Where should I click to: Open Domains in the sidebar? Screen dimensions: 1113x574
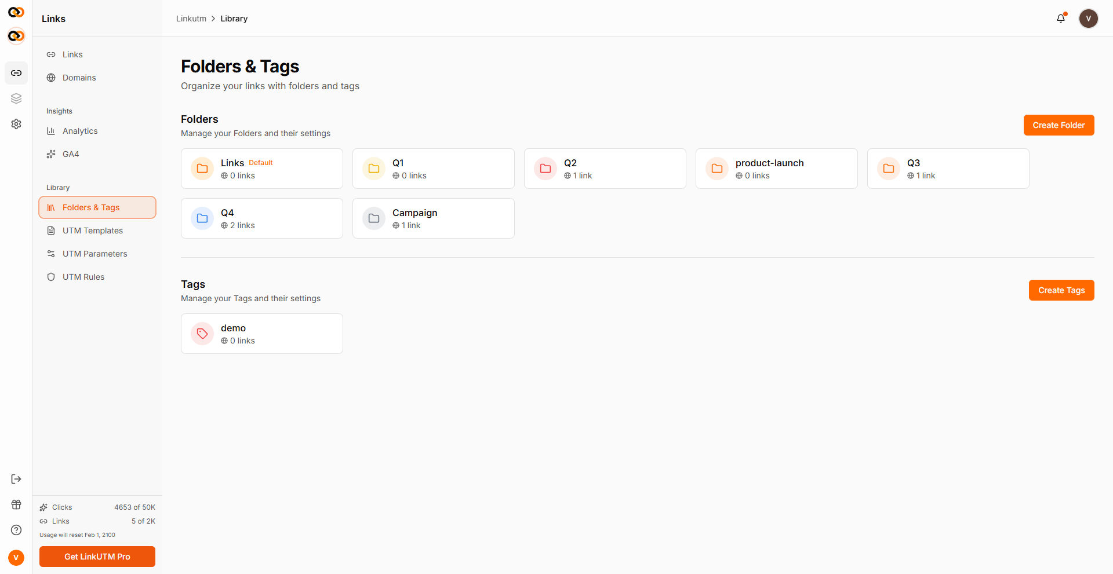click(x=97, y=78)
